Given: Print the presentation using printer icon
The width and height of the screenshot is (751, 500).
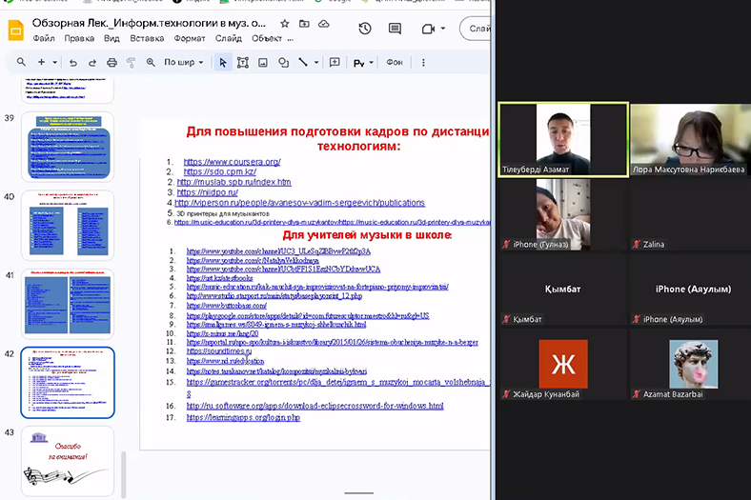Looking at the screenshot, I should tap(112, 62).
